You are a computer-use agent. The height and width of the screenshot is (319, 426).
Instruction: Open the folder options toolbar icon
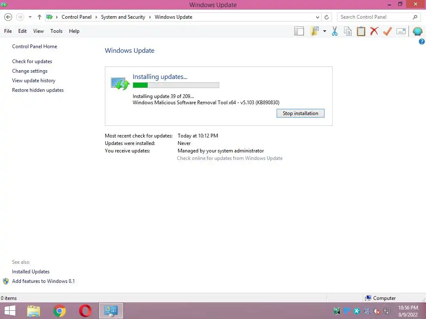315,31
